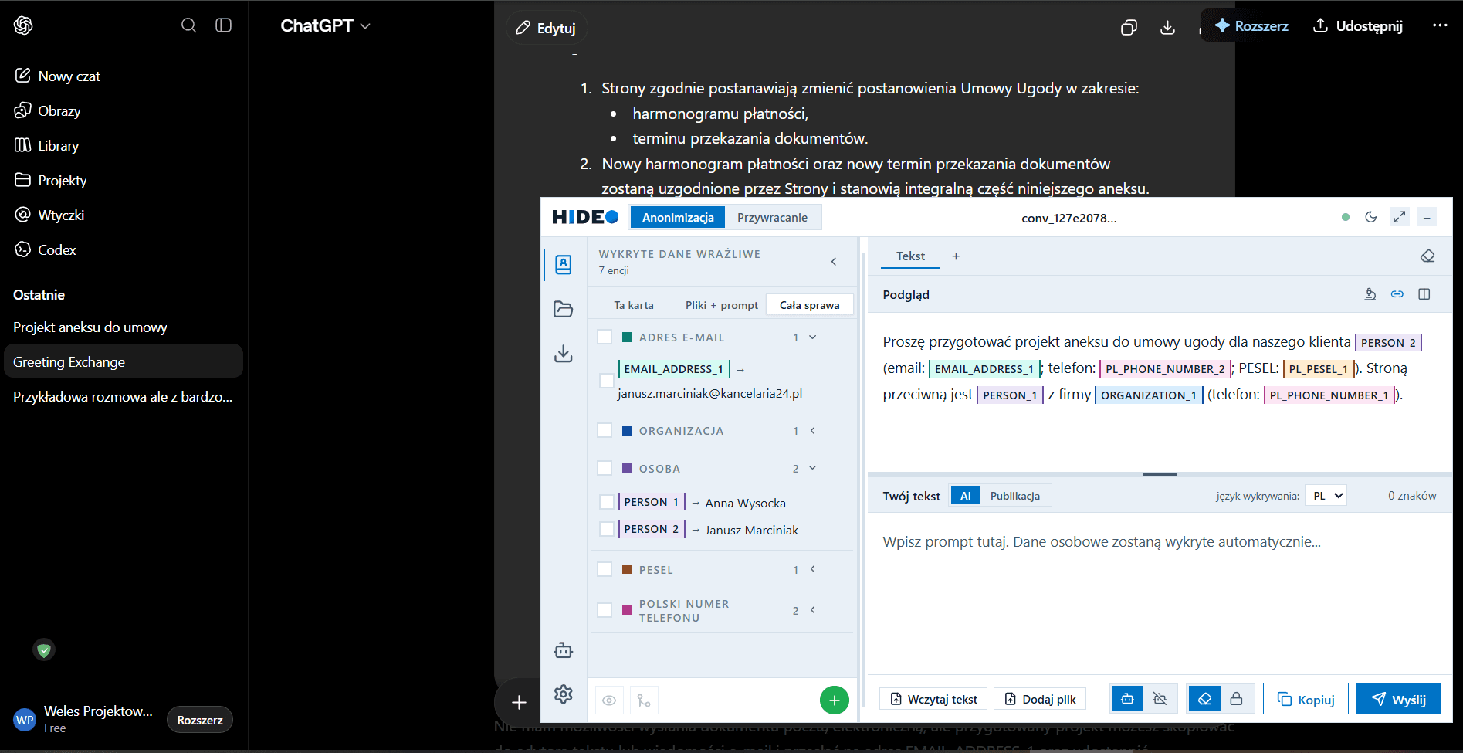Click the eye icon below entity list

[609, 700]
